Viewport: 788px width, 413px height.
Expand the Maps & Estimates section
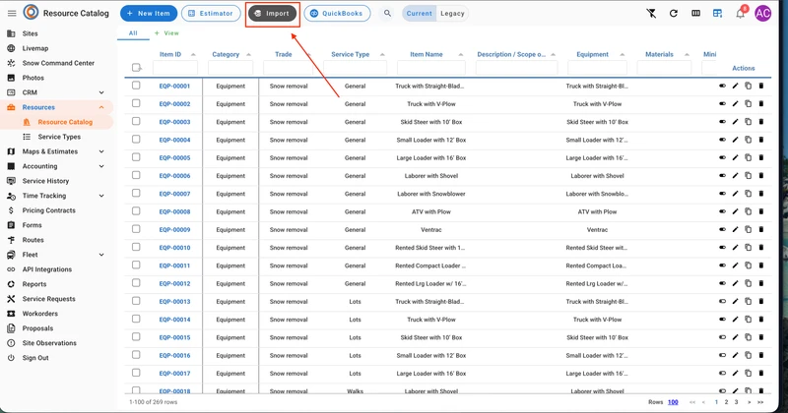click(x=101, y=151)
